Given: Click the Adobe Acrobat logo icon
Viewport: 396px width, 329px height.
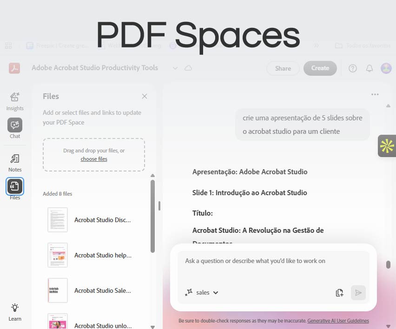Looking at the screenshot, I should point(14,68).
